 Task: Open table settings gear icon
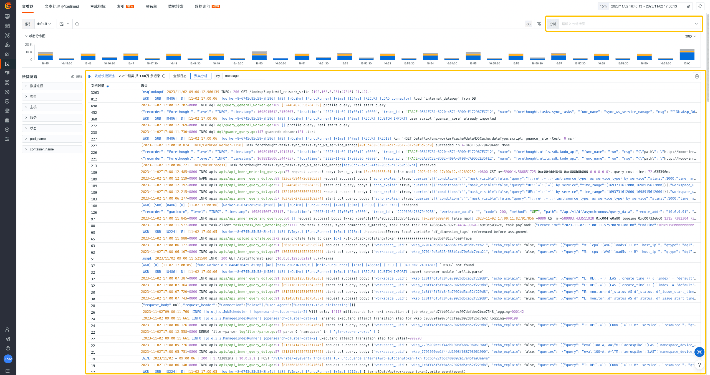pos(697,76)
